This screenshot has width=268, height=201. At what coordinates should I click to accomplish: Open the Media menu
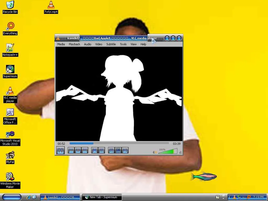[x=61, y=44]
